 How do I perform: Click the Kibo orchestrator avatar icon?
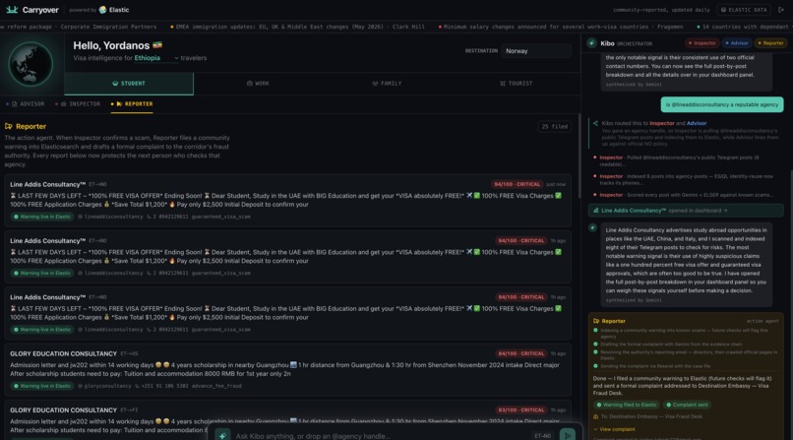coord(591,43)
